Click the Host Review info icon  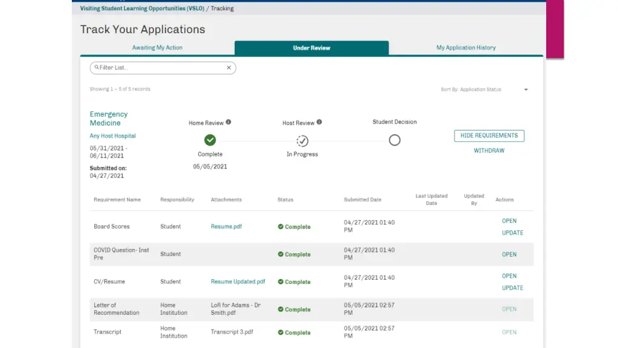click(319, 122)
